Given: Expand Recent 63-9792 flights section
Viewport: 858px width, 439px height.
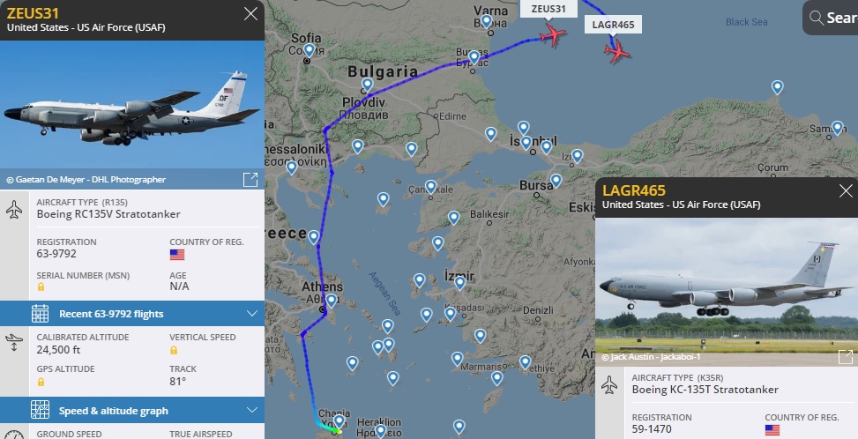Looking at the screenshot, I should (x=132, y=313).
